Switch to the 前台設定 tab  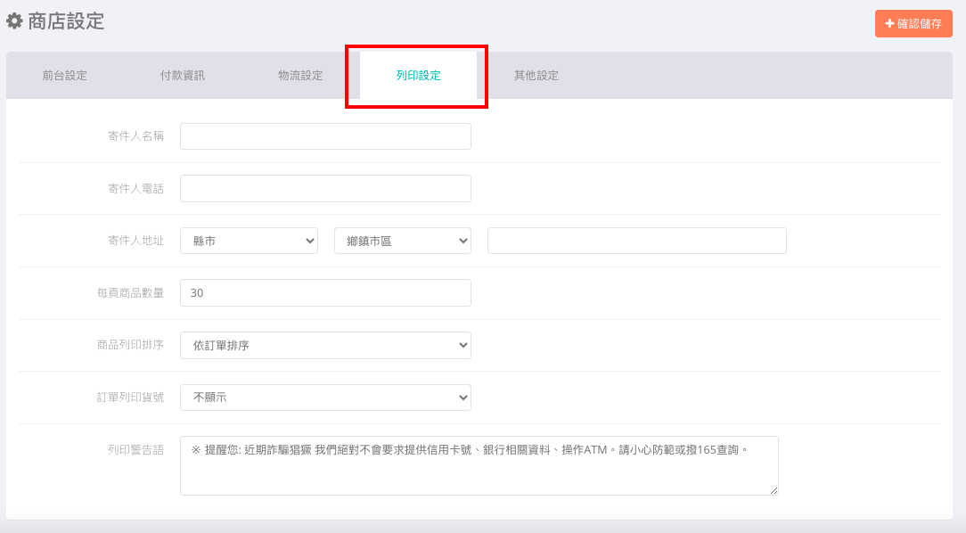(x=65, y=75)
